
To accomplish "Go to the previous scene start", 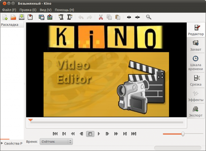I will [x=64, y=134].
